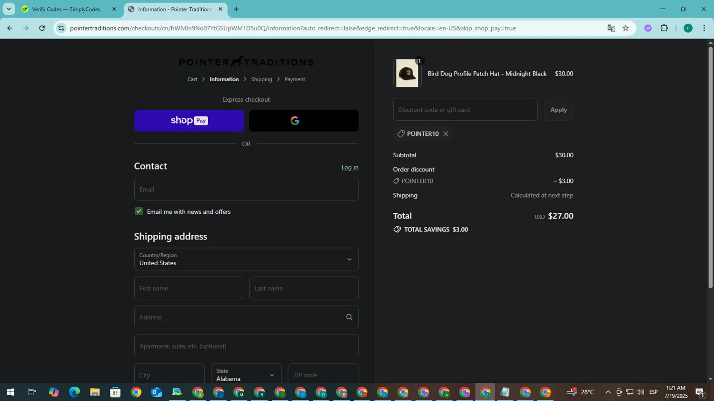This screenshot has height=401, width=714.
Task: Open the network icon in system tray
Action: 629,392
